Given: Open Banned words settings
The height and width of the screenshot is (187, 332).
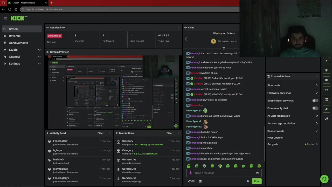Looking at the screenshot, I should [x=293, y=131].
